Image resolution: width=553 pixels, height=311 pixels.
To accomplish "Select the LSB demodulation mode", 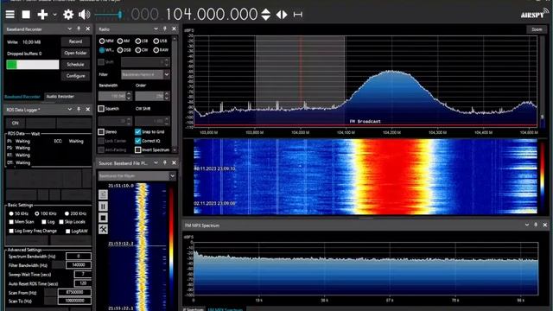I will 142,41.
